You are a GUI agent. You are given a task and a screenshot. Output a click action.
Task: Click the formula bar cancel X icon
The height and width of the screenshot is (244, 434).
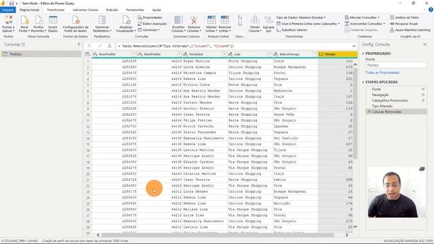(x=89, y=46)
